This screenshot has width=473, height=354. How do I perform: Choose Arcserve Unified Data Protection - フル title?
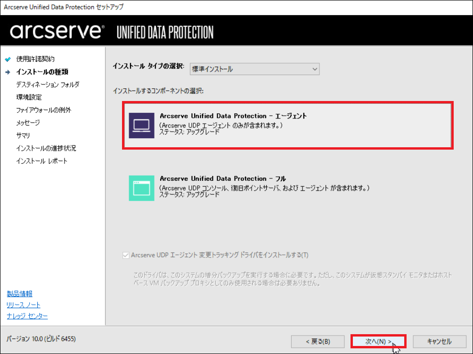click(x=223, y=178)
